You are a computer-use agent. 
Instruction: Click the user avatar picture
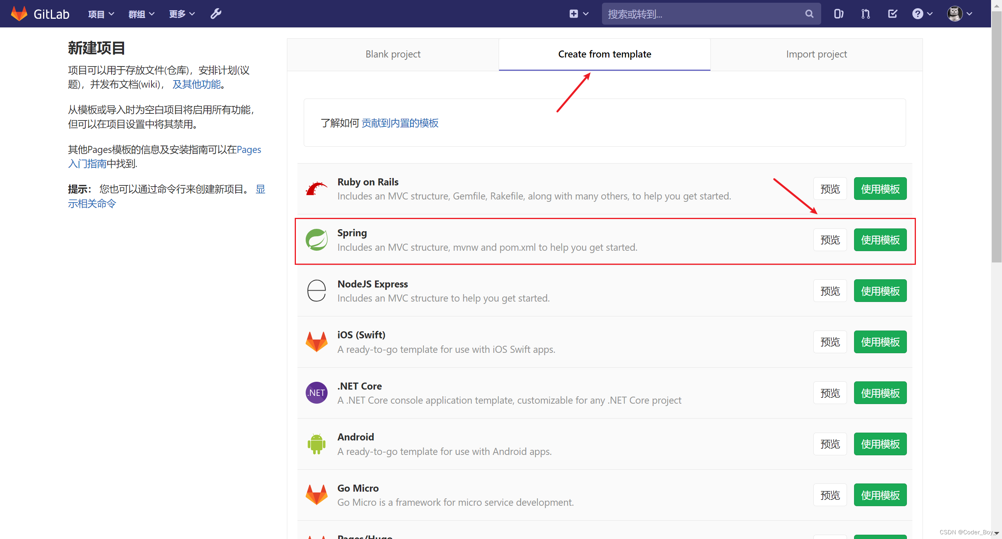955,14
